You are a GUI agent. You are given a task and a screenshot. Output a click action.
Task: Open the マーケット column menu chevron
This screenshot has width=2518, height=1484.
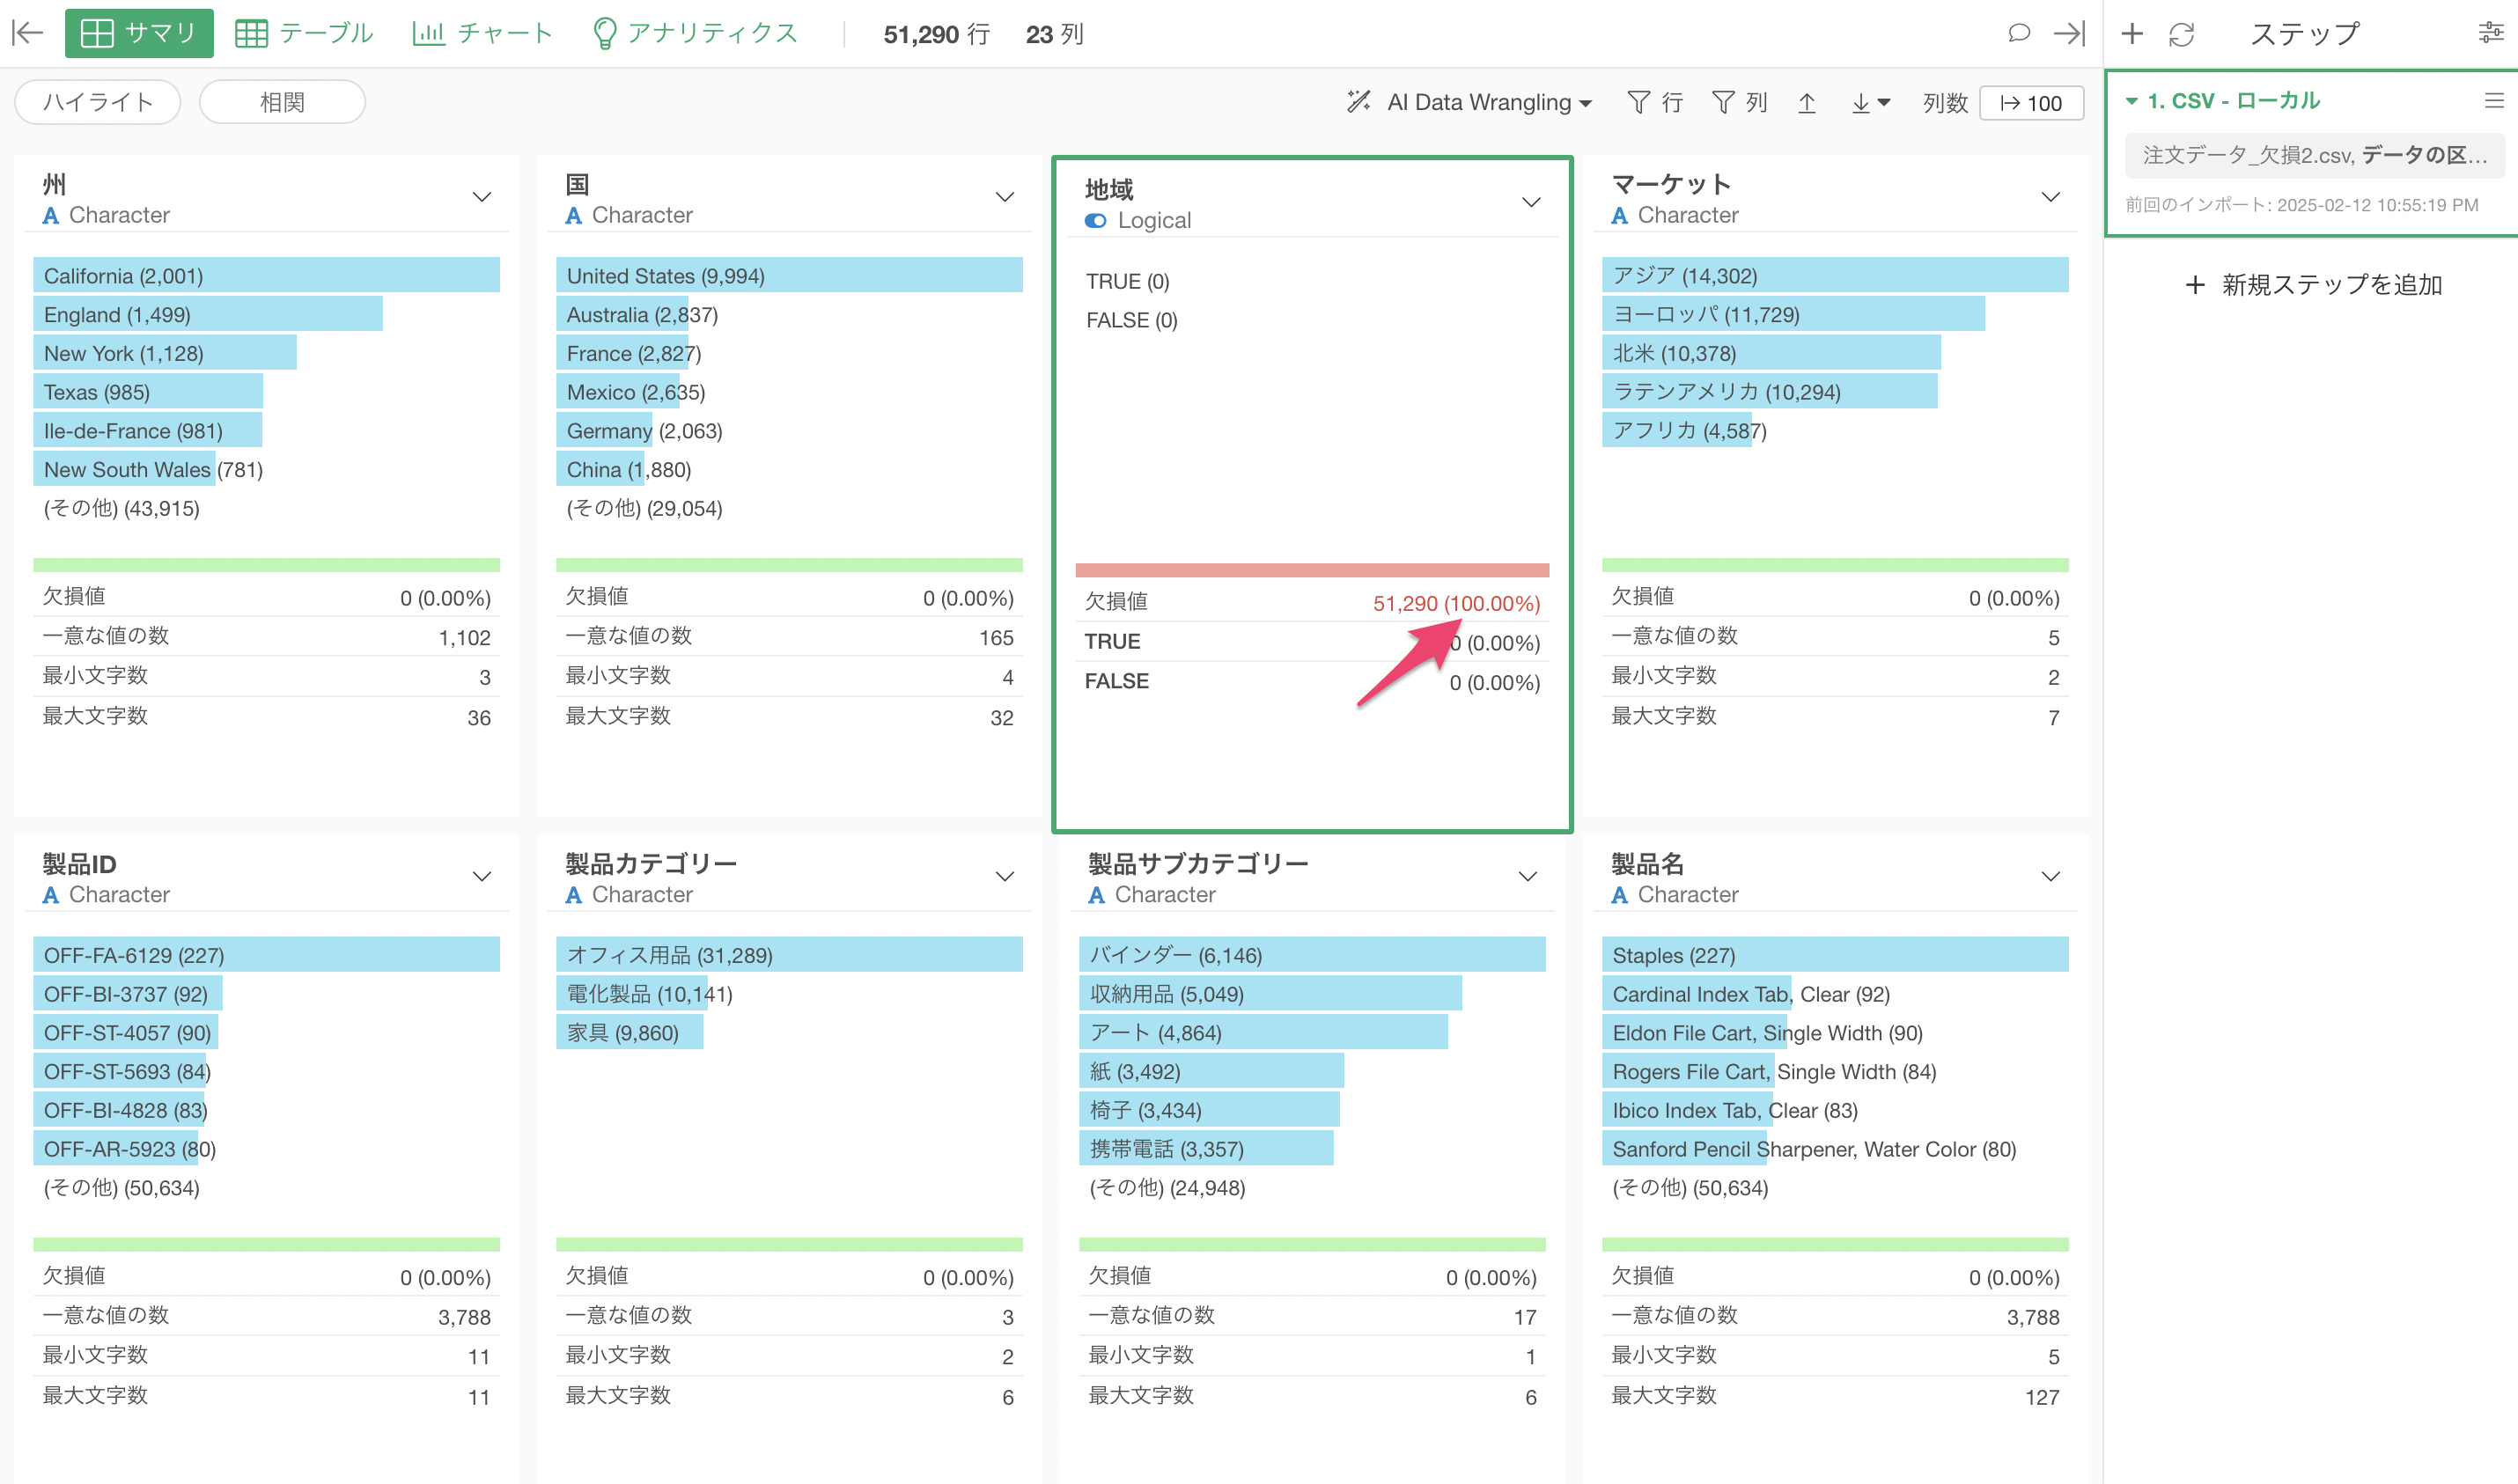click(x=2050, y=197)
